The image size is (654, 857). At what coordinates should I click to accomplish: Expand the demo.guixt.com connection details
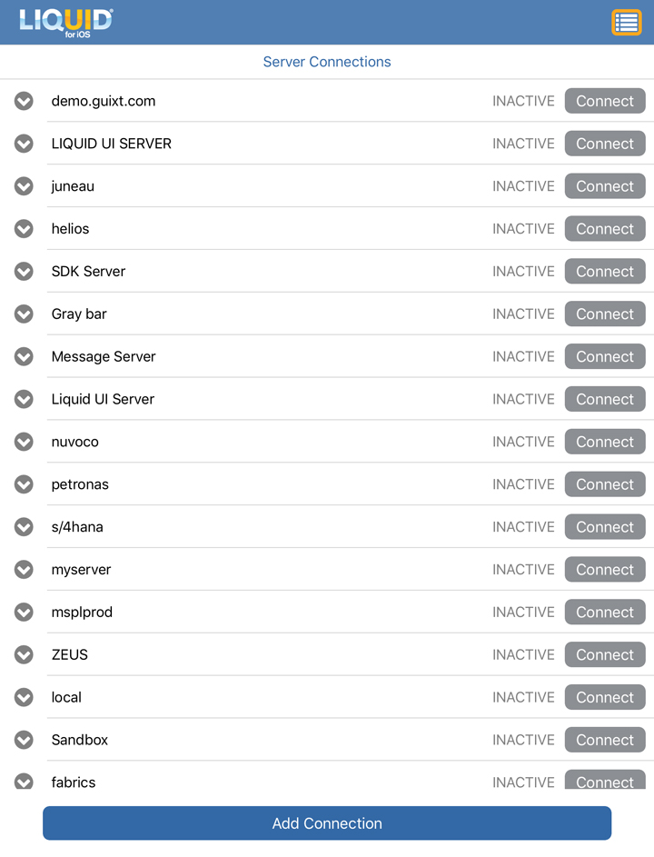[24, 101]
